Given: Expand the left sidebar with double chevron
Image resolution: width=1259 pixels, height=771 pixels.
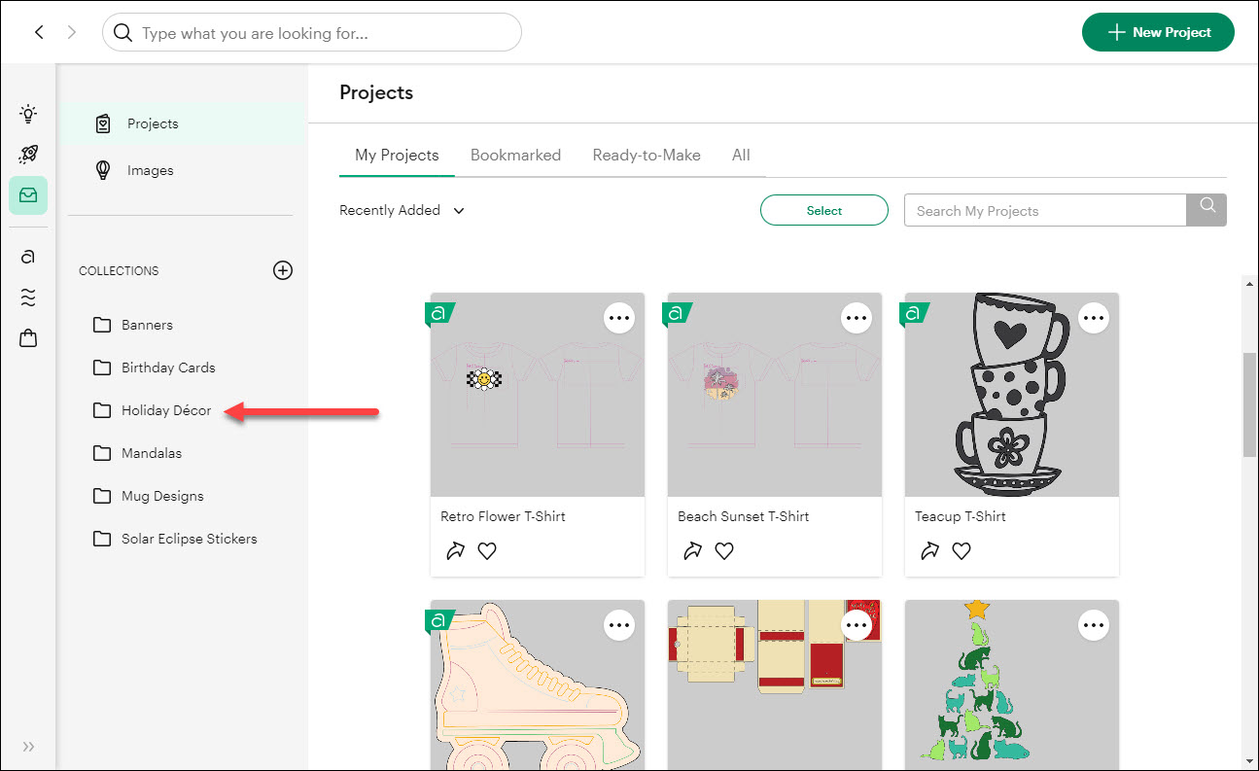Looking at the screenshot, I should 28,747.
